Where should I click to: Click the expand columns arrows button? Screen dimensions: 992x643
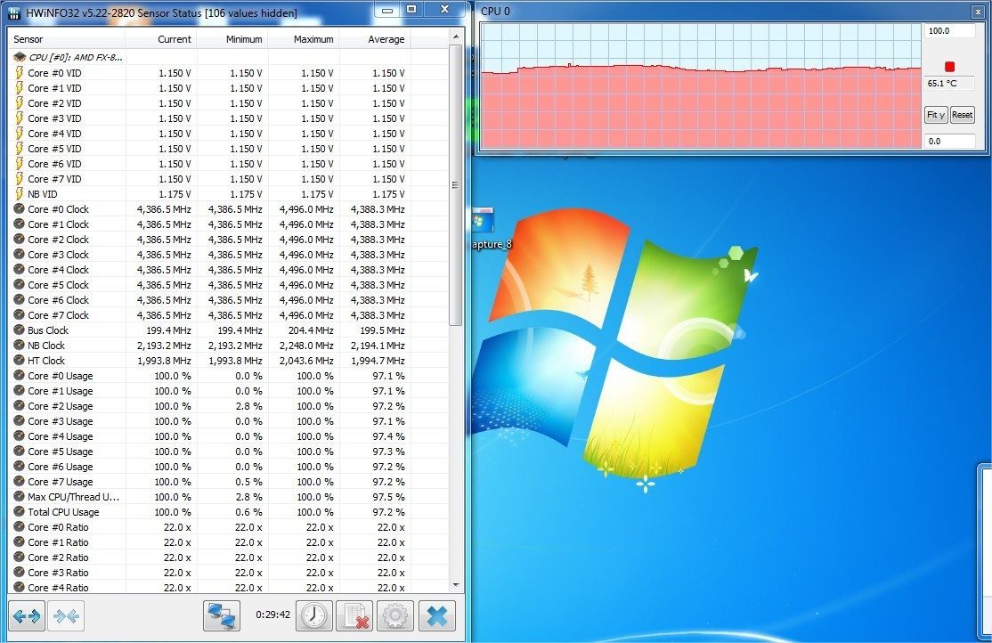pos(27,615)
